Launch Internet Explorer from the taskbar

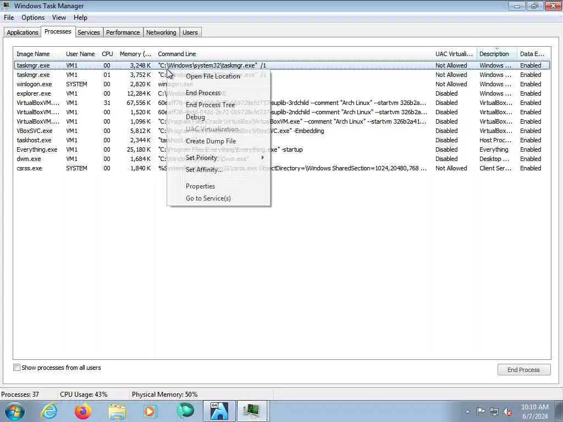click(x=49, y=412)
